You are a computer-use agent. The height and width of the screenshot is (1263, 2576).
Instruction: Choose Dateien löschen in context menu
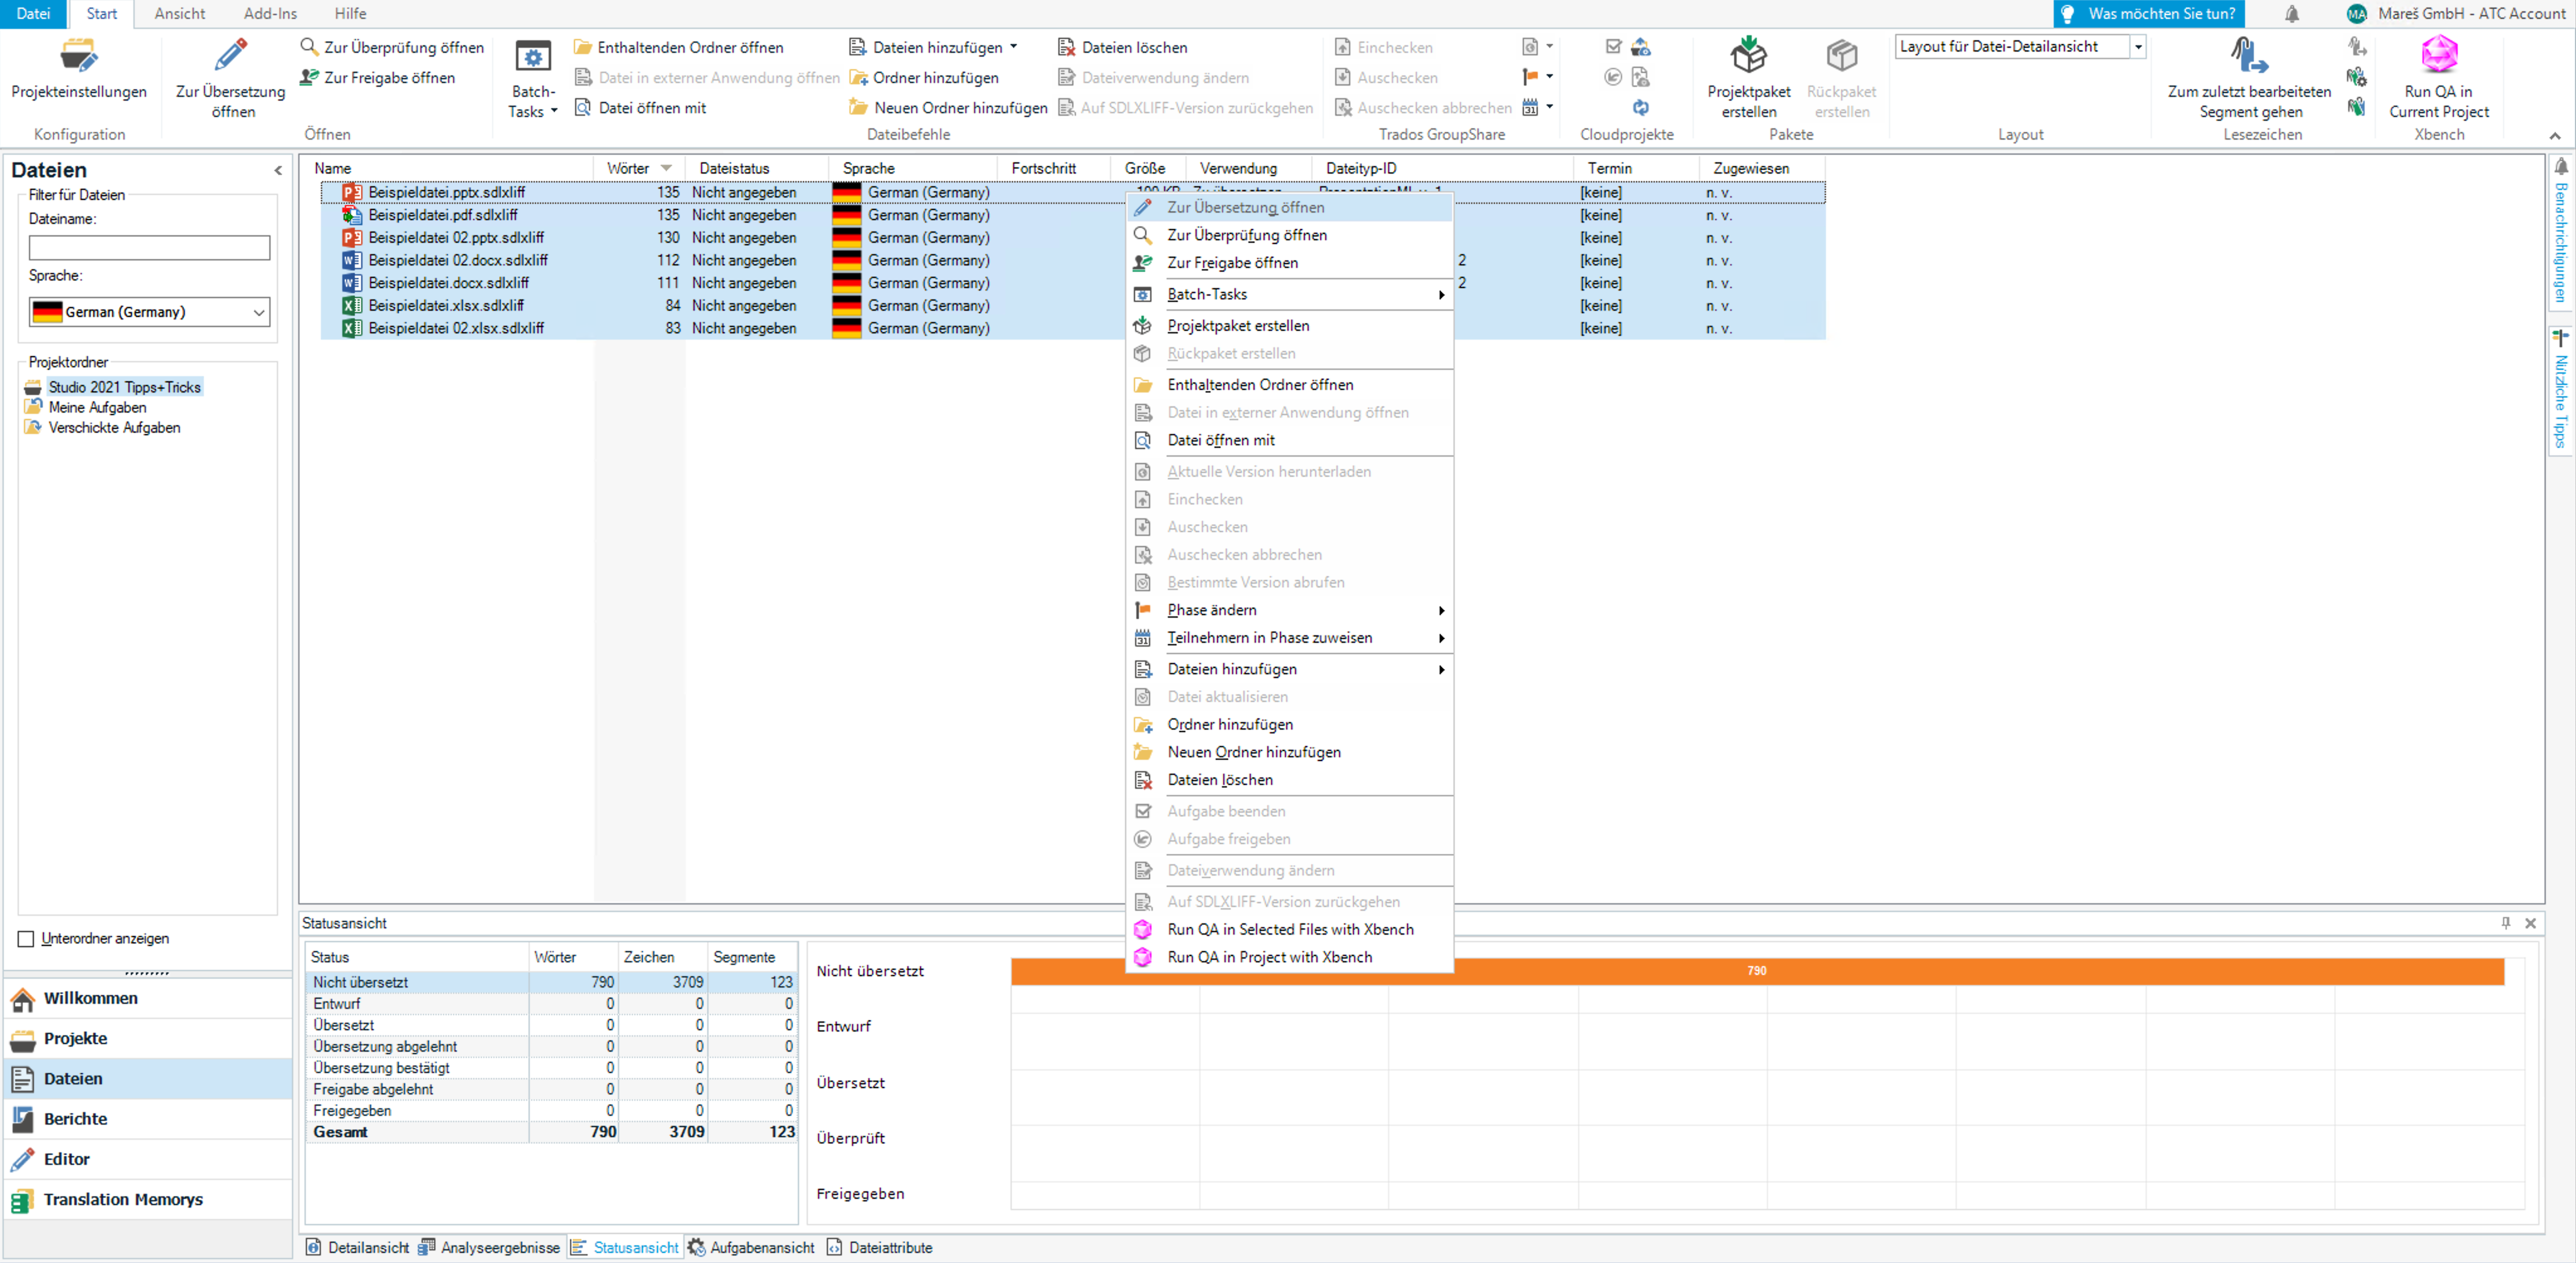click(x=1290, y=780)
